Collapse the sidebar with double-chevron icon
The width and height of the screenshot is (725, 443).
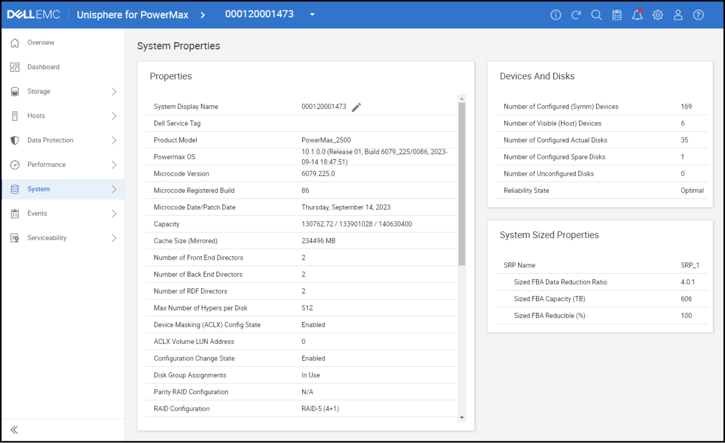(14, 430)
